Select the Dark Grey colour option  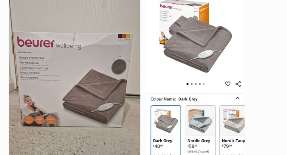[166, 130]
